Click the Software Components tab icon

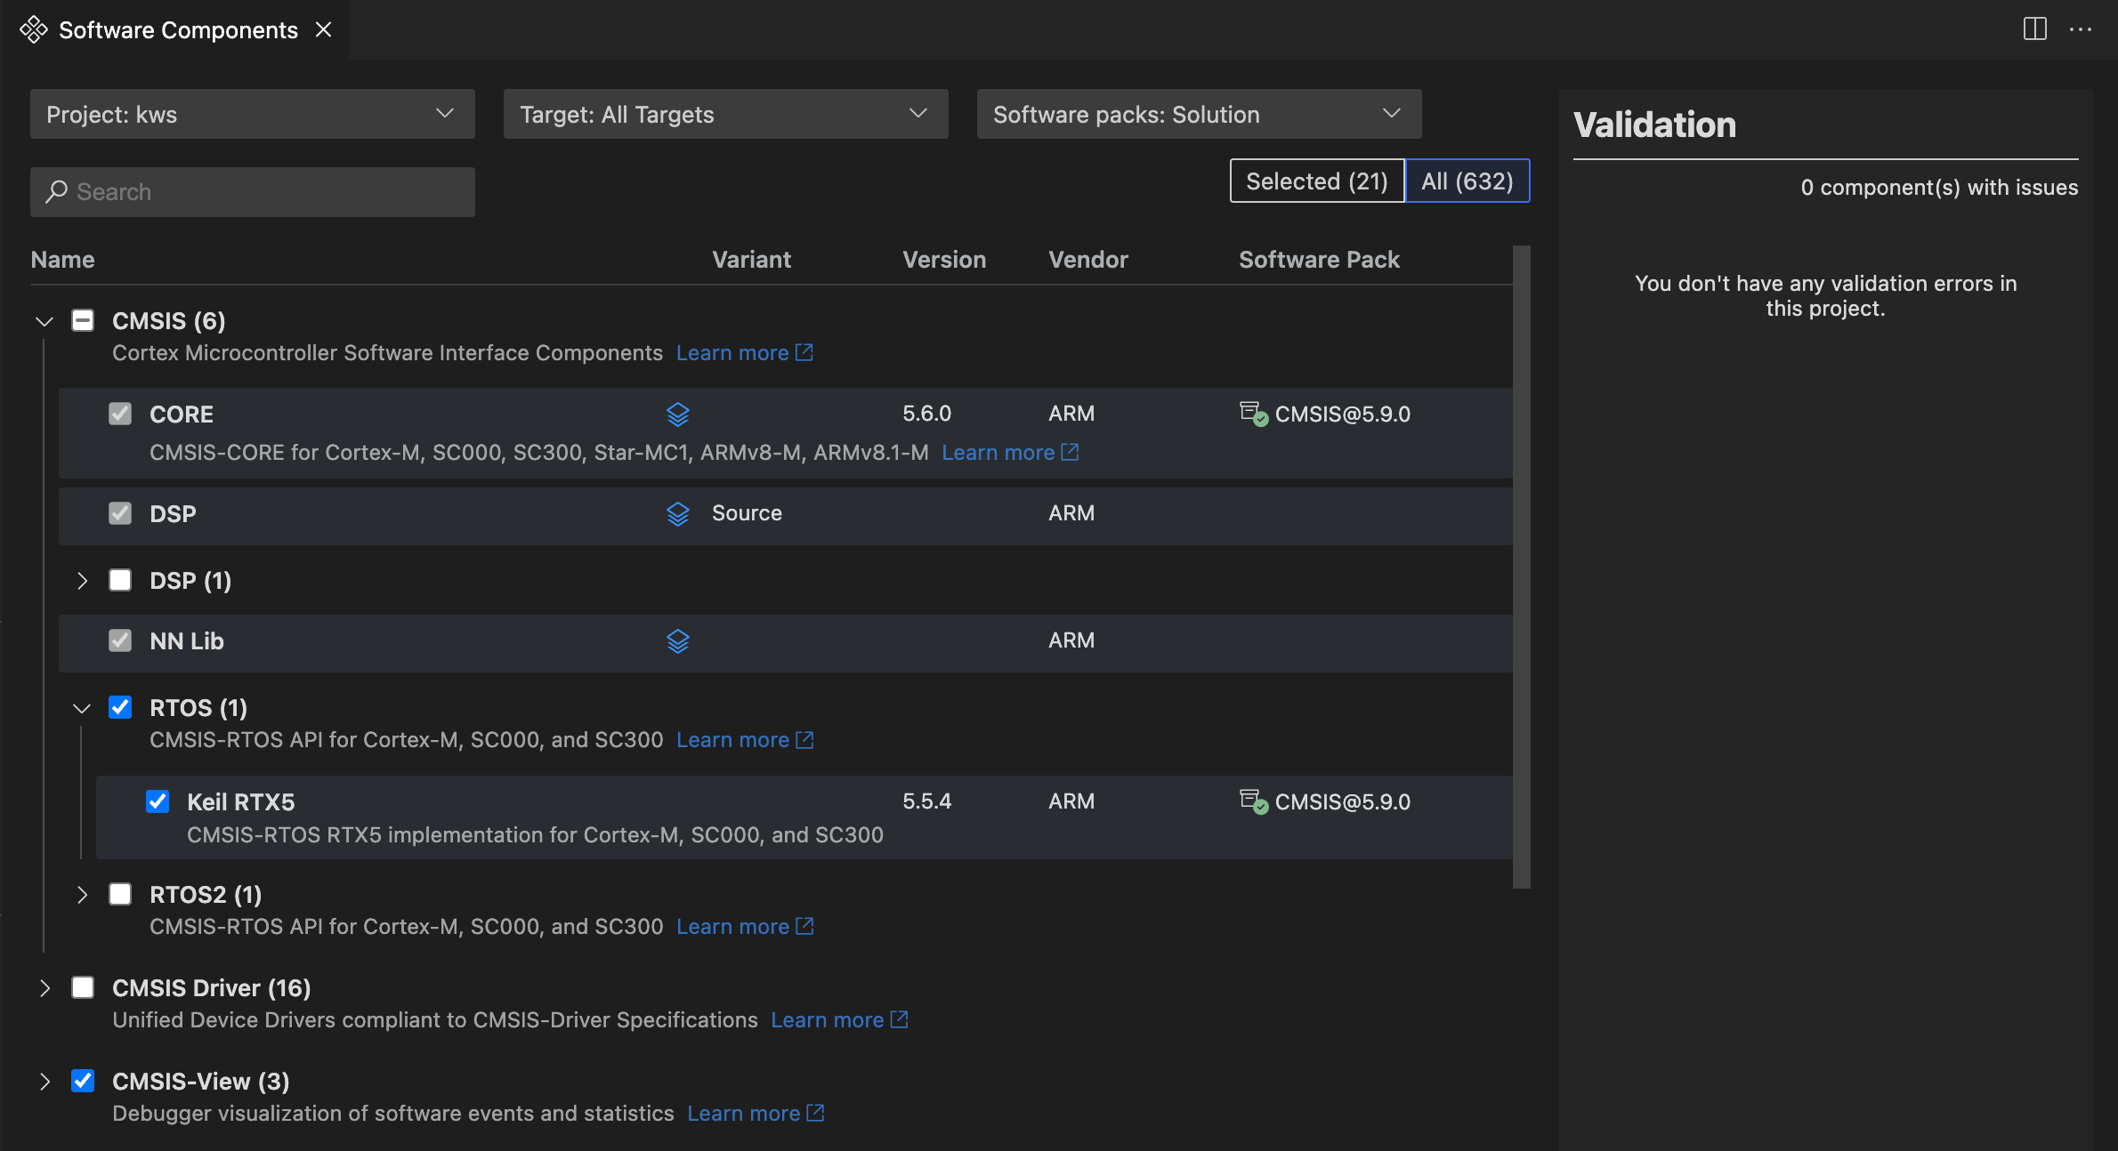[34, 29]
